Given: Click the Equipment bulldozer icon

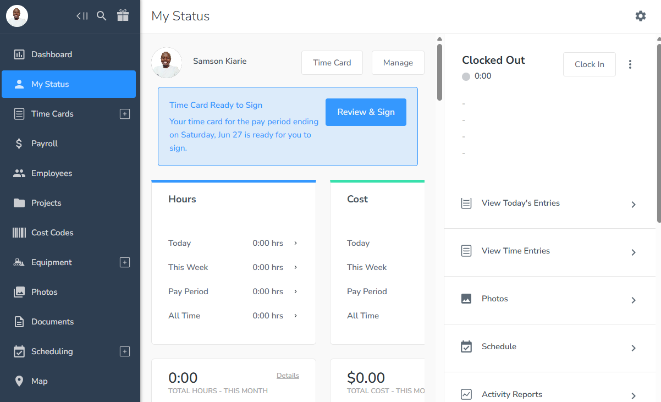Looking at the screenshot, I should coord(19,262).
